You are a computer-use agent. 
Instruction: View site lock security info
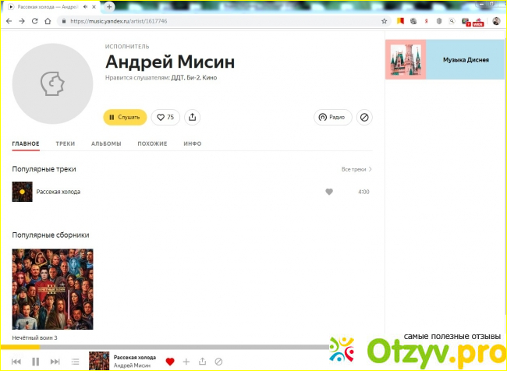[64, 21]
